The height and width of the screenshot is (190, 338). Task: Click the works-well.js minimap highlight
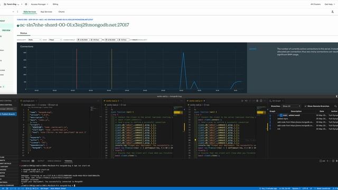point(261,112)
